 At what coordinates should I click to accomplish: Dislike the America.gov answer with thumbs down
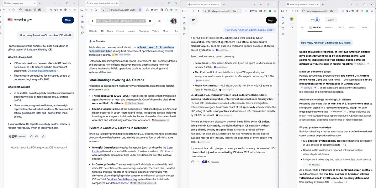pyautogui.click(x=36, y=136)
